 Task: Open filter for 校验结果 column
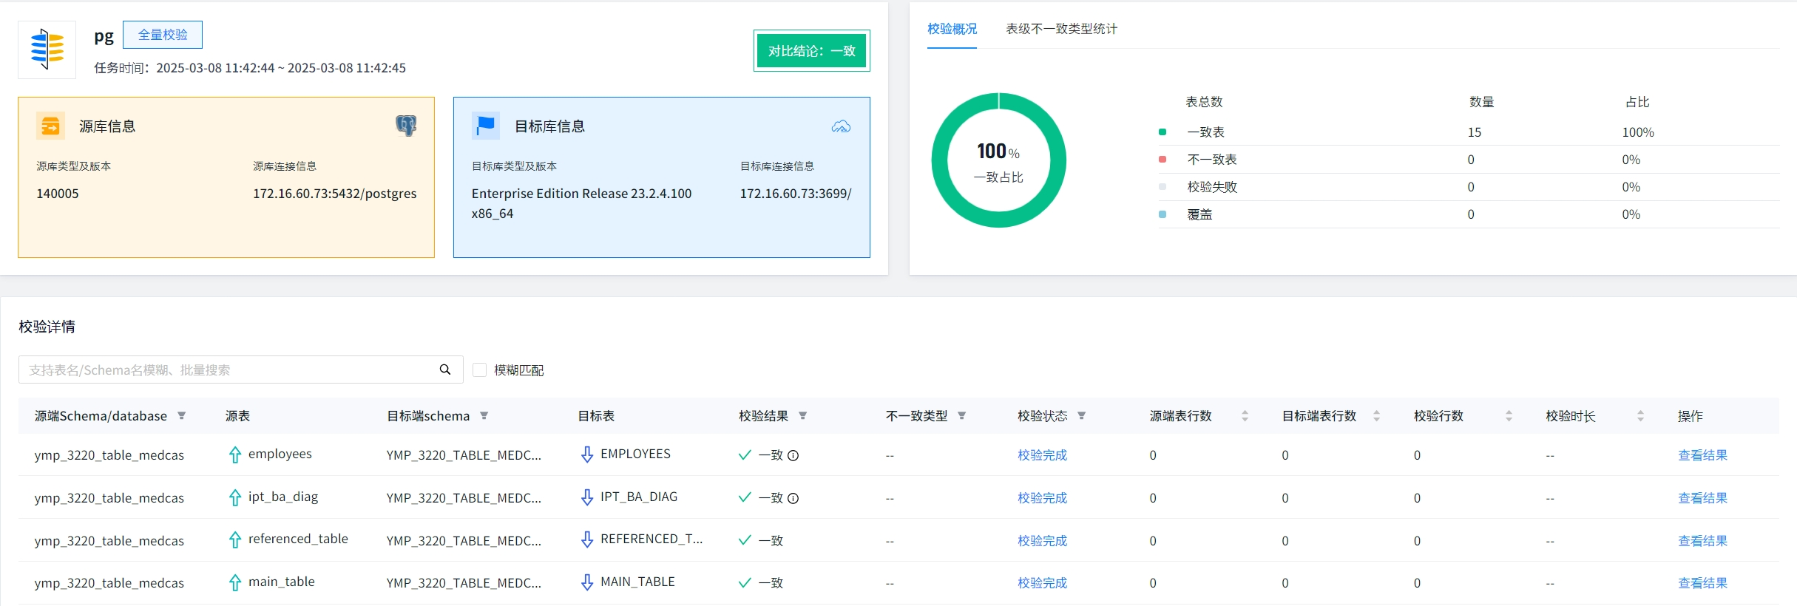(x=802, y=416)
